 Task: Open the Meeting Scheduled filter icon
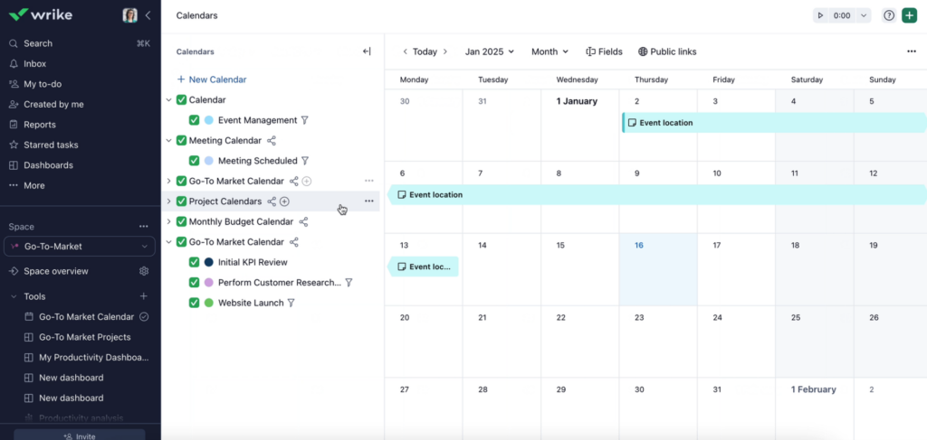305,161
